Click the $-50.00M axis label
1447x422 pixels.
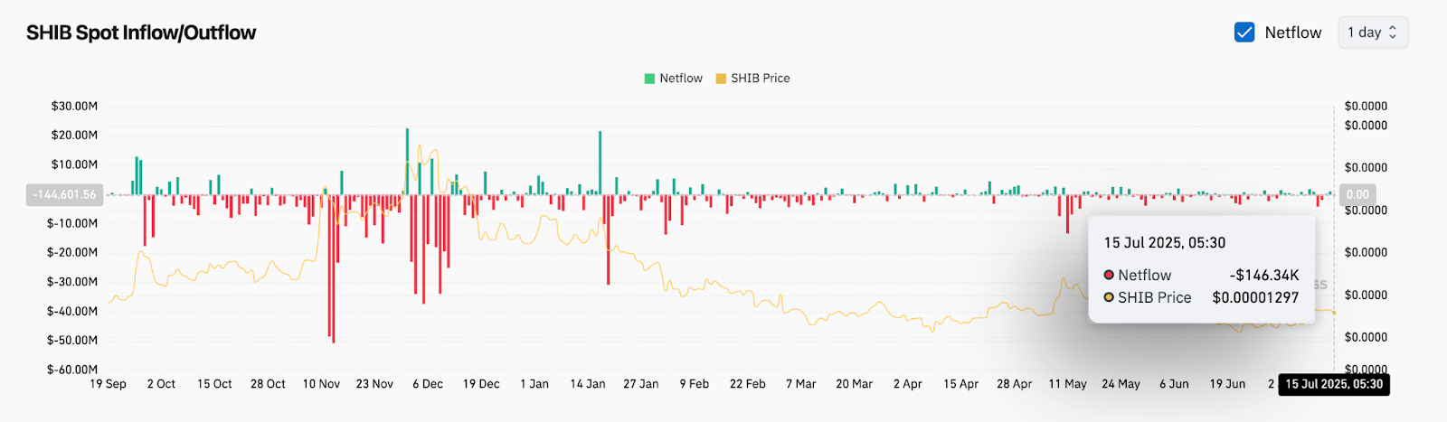point(72,341)
